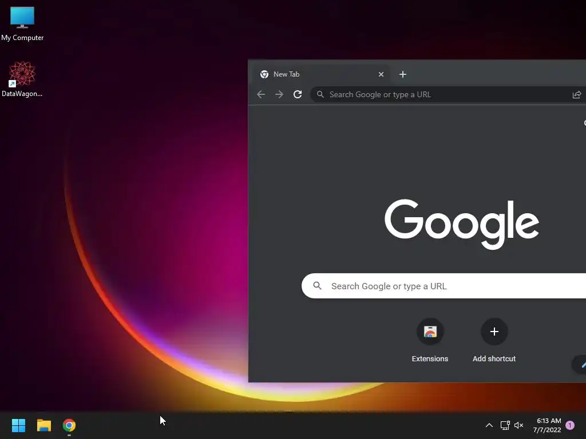
Task: Open the network status tray icon
Action: (505, 425)
